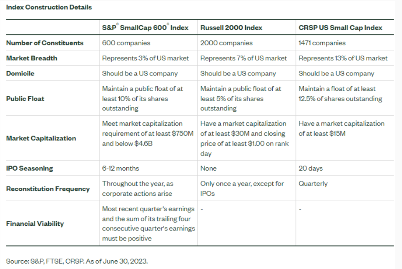Image resolution: width=402 pixels, height=269 pixels.
Task: Click the "Domicile" row label
Action: 20,74
